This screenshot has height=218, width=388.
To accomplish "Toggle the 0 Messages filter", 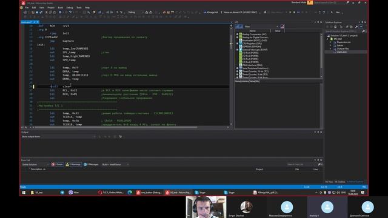I will (91, 164).
